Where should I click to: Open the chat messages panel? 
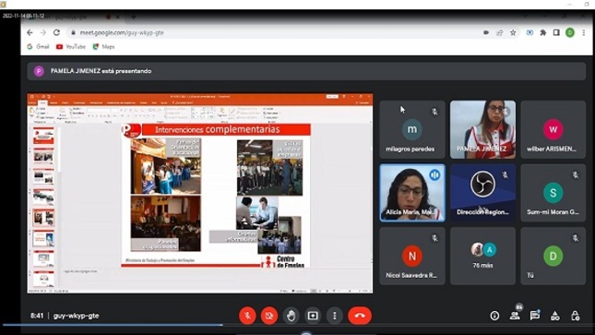click(535, 316)
